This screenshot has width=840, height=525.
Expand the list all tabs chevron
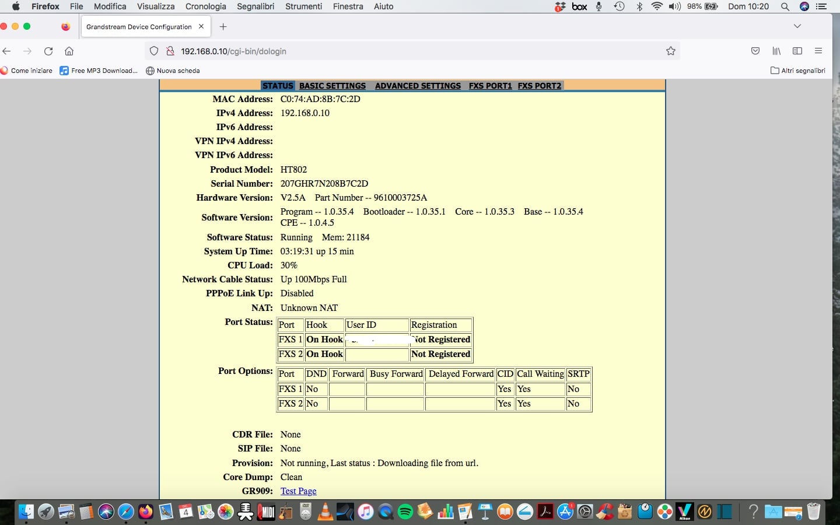(797, 26)
